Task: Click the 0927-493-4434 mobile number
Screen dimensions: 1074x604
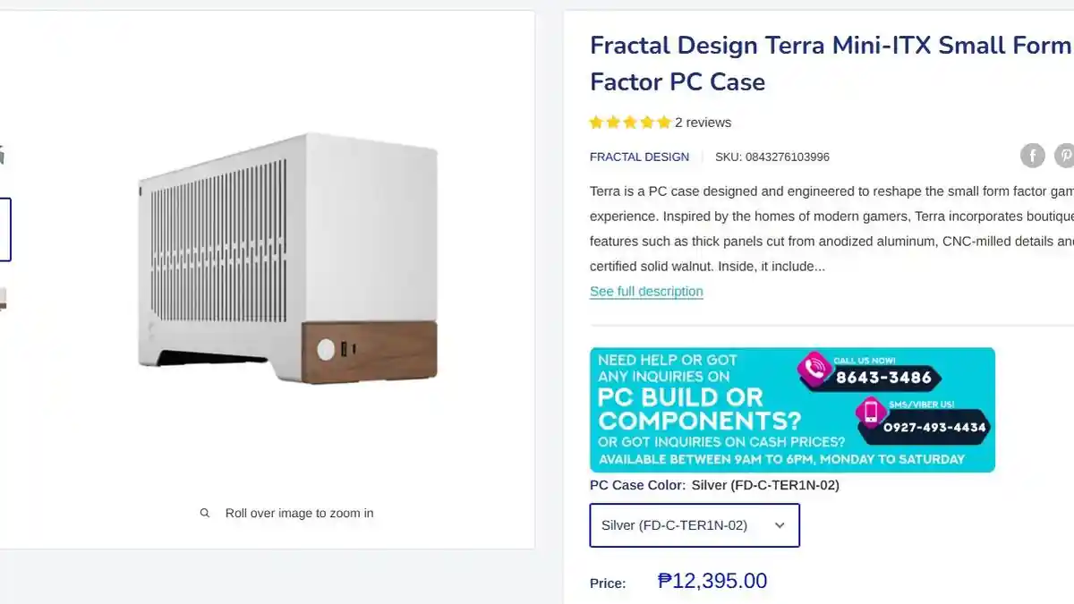Action: click(933, 427)
